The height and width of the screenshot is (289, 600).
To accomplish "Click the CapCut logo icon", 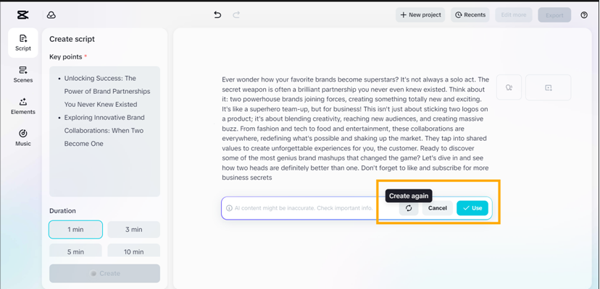I will pos(22,14).
